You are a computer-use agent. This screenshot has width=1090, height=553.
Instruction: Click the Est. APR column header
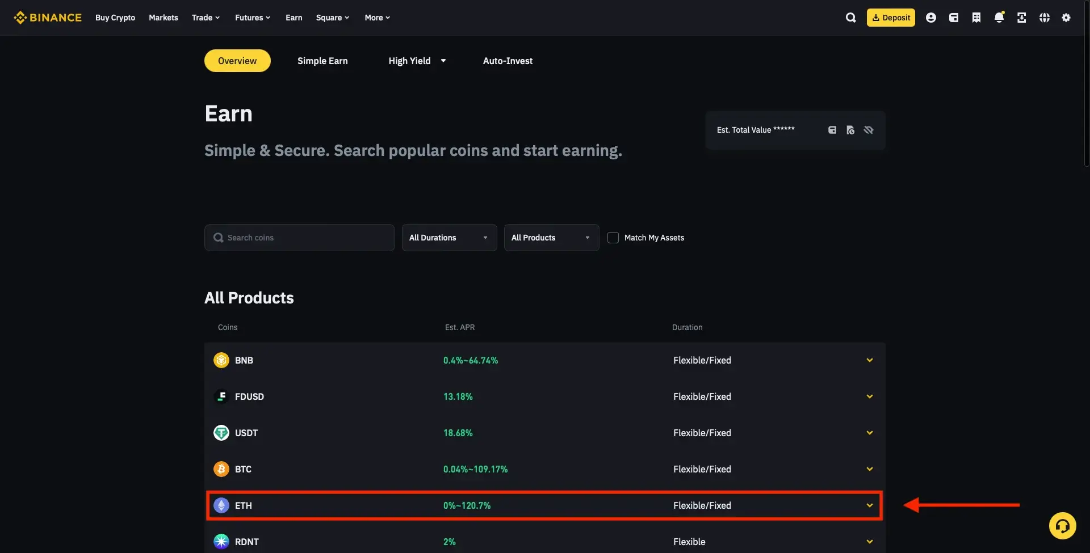point(460,327)
